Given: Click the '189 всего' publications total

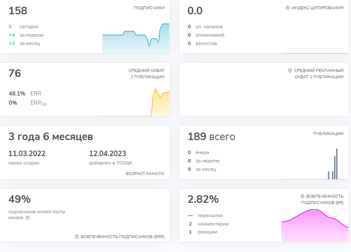Looking at the screenshot, I should 211,137.
